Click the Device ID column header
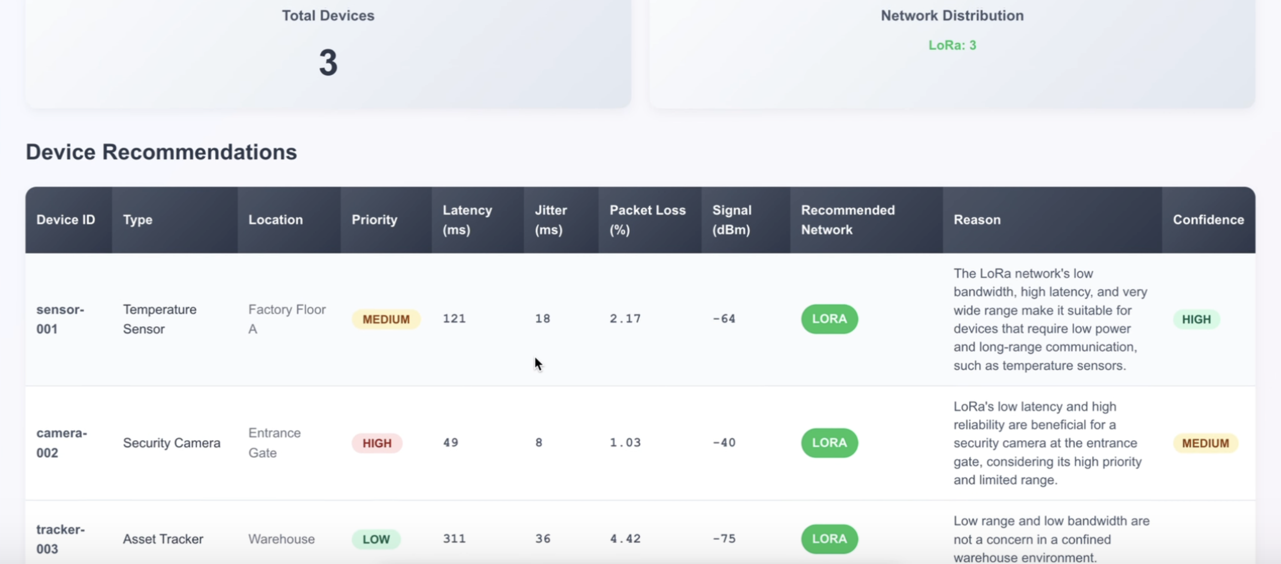 pos(66,220)
